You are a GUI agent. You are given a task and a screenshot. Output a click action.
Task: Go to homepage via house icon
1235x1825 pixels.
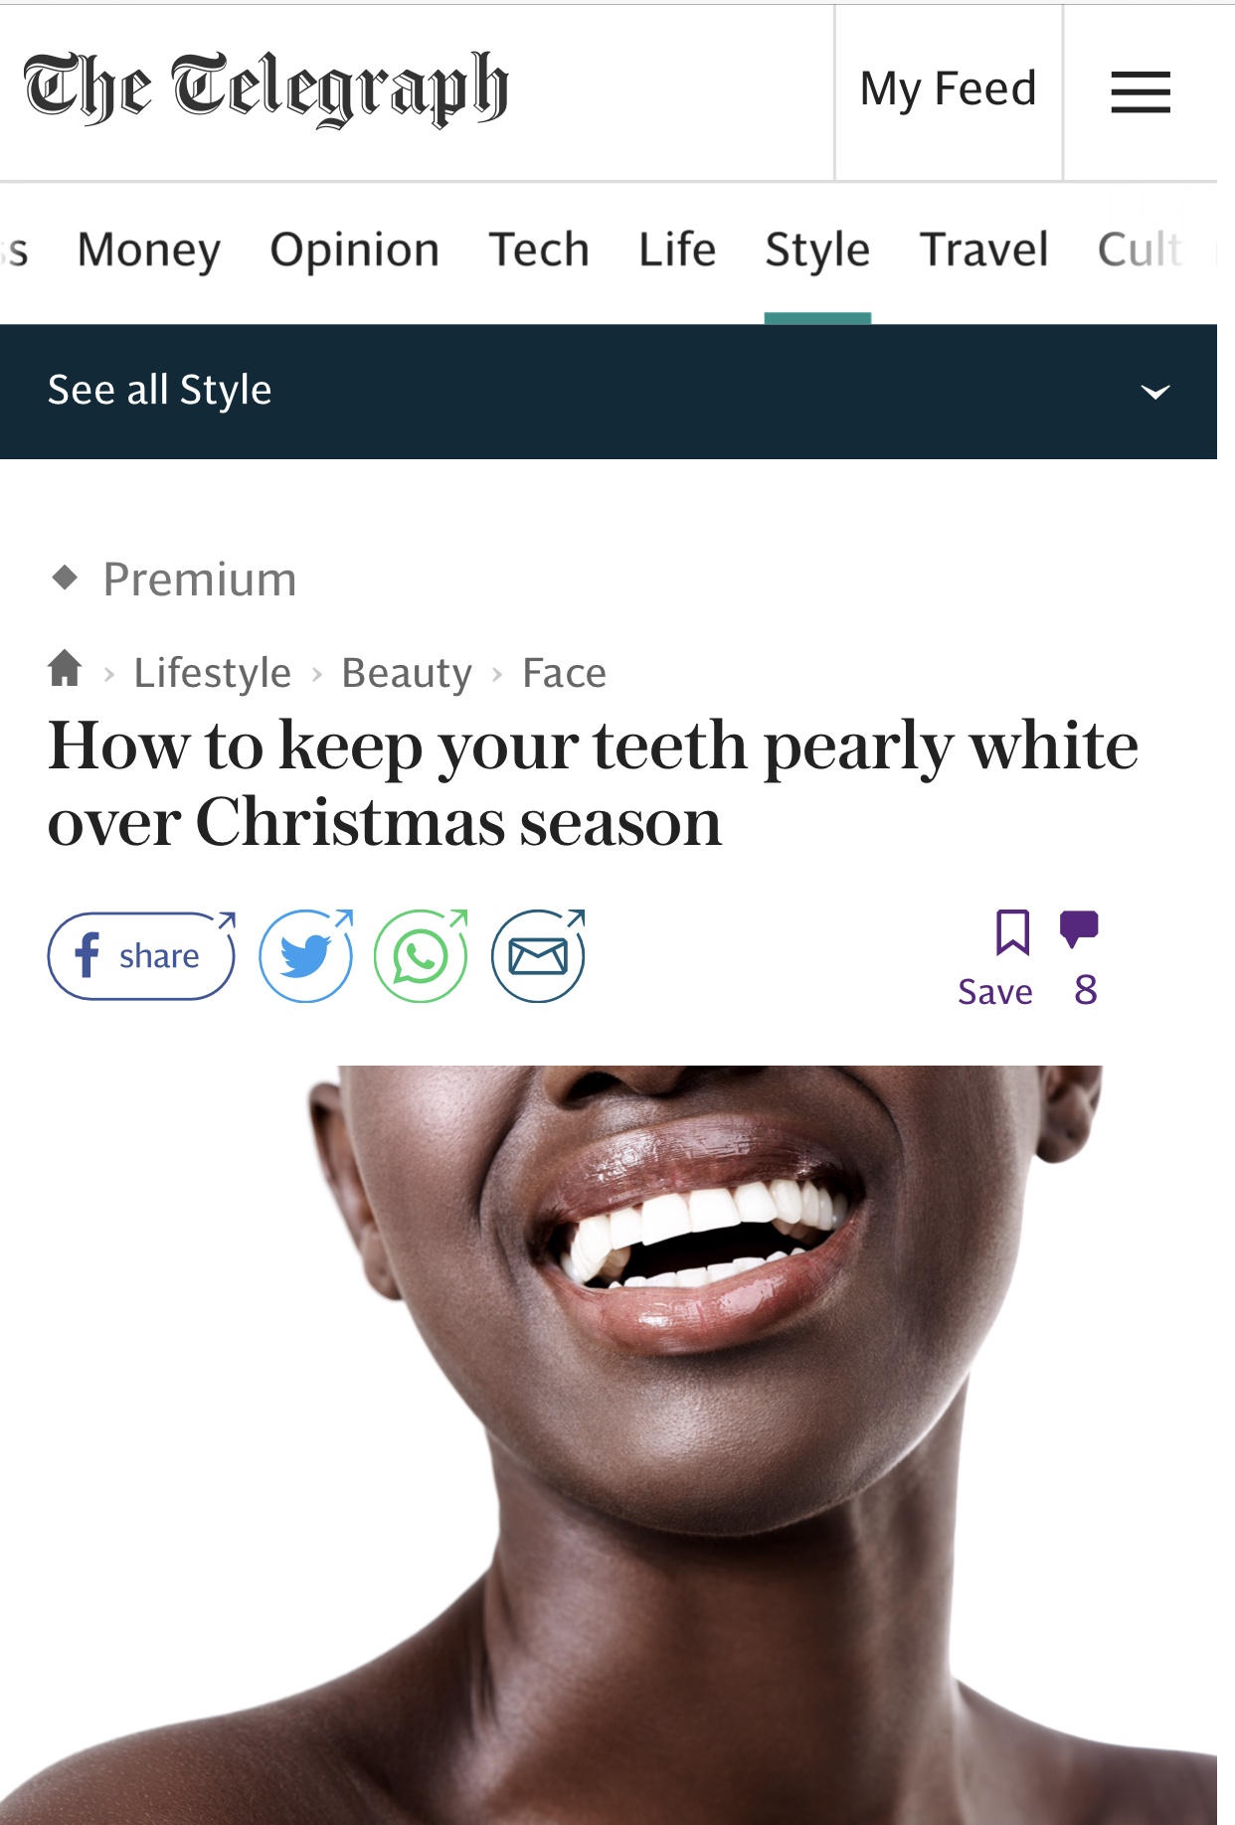65,668
